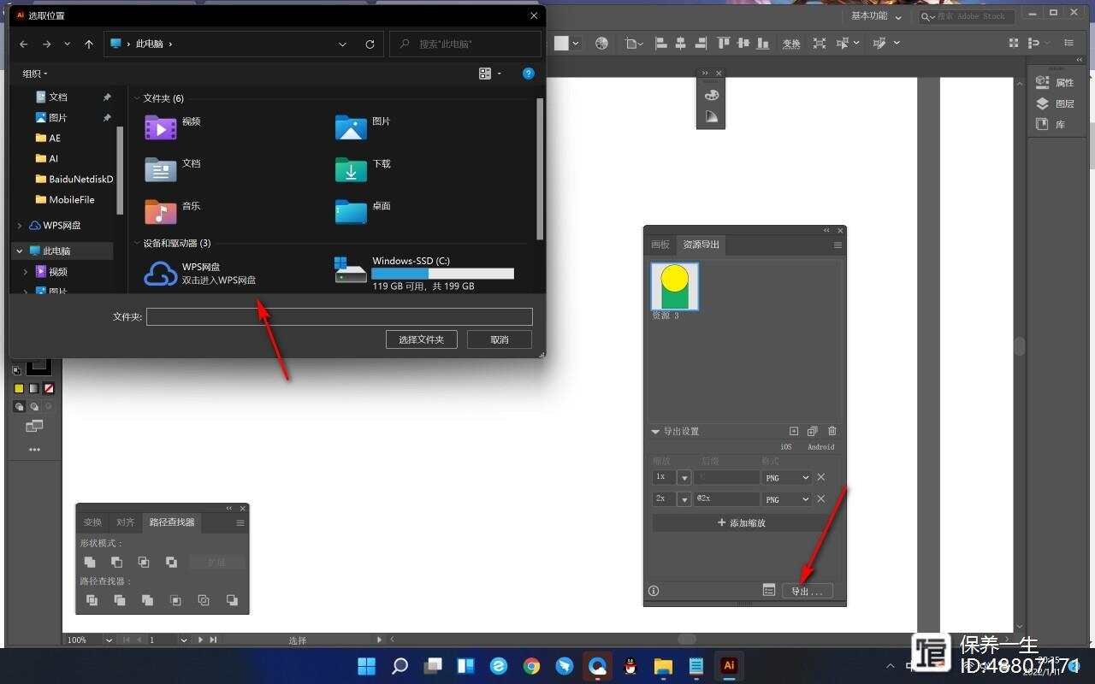Click the 添加缩放 button
This screenshot has height=684, width=1095.
tap(741, 522)
